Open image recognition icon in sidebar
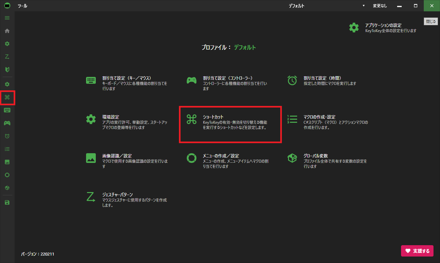 click(x=7, y=162)
